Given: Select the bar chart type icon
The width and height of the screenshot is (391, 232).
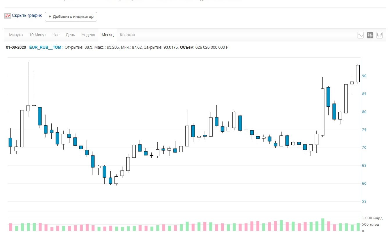Looking at the screenshot, I should point(379,35).
